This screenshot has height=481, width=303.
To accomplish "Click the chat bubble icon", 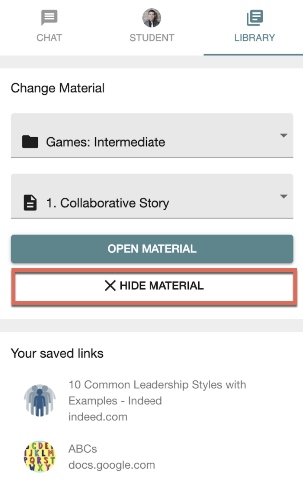I will pos(49,18).
